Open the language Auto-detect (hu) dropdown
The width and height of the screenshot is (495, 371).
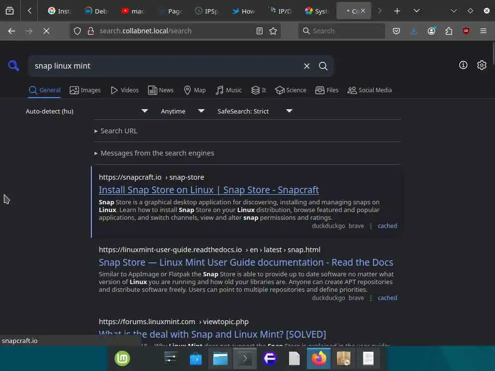point(87,111)
